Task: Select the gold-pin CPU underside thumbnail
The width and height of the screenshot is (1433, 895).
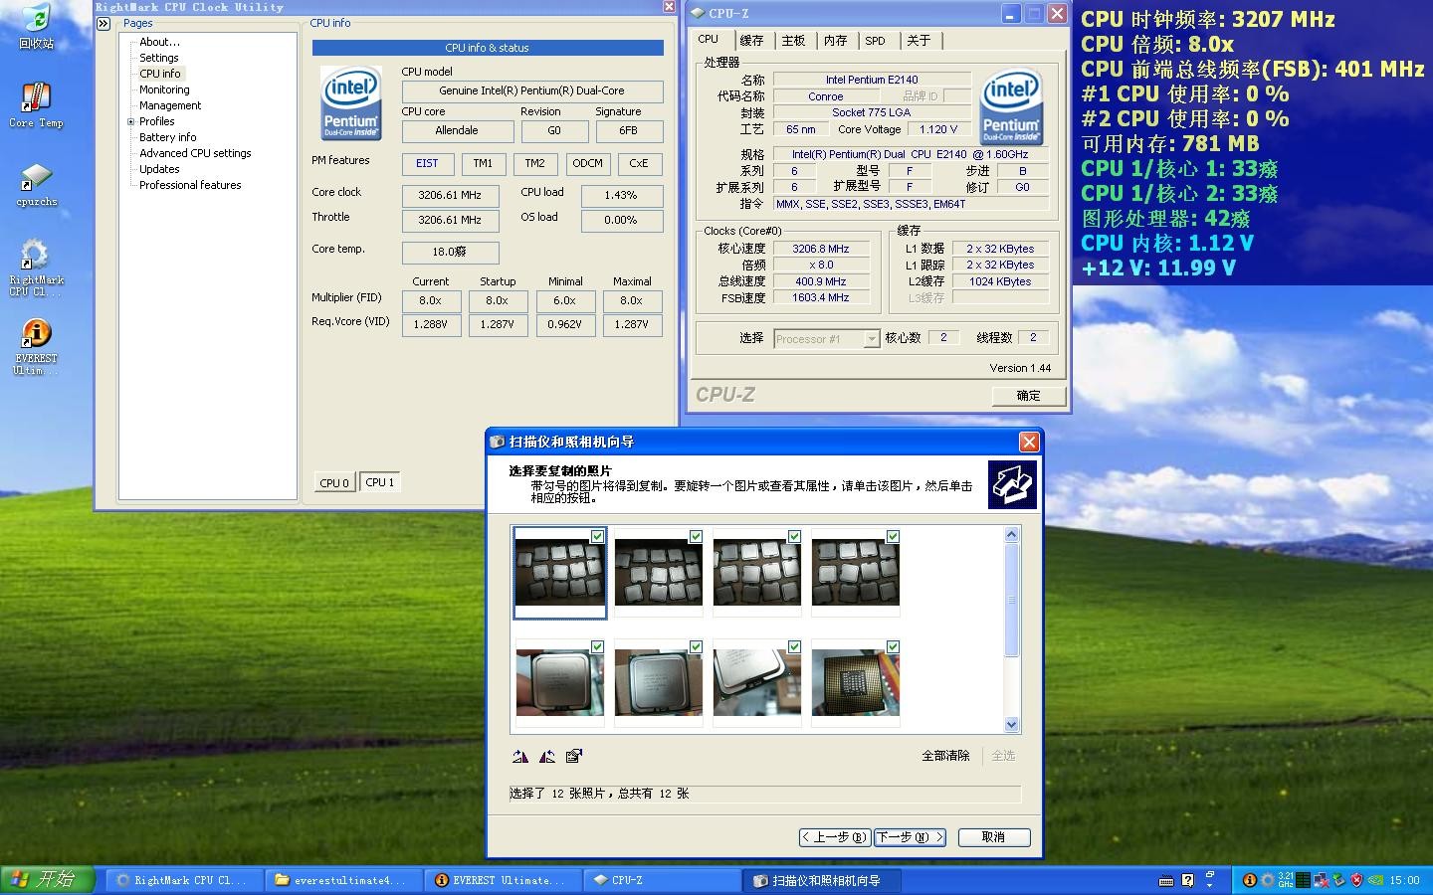Action: [856, 683]
